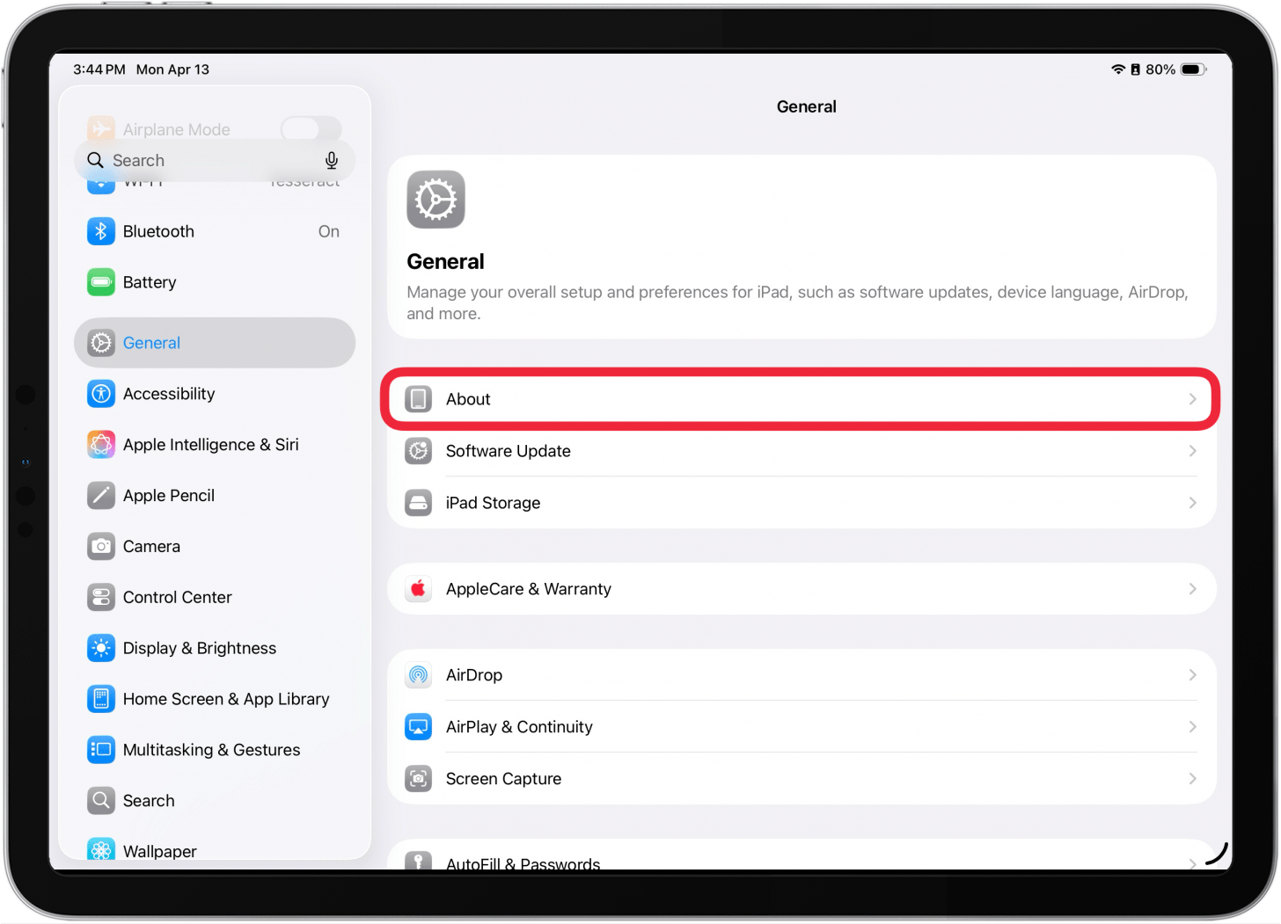Click the Apple Intelligence & Siri icon

[101, 445]
